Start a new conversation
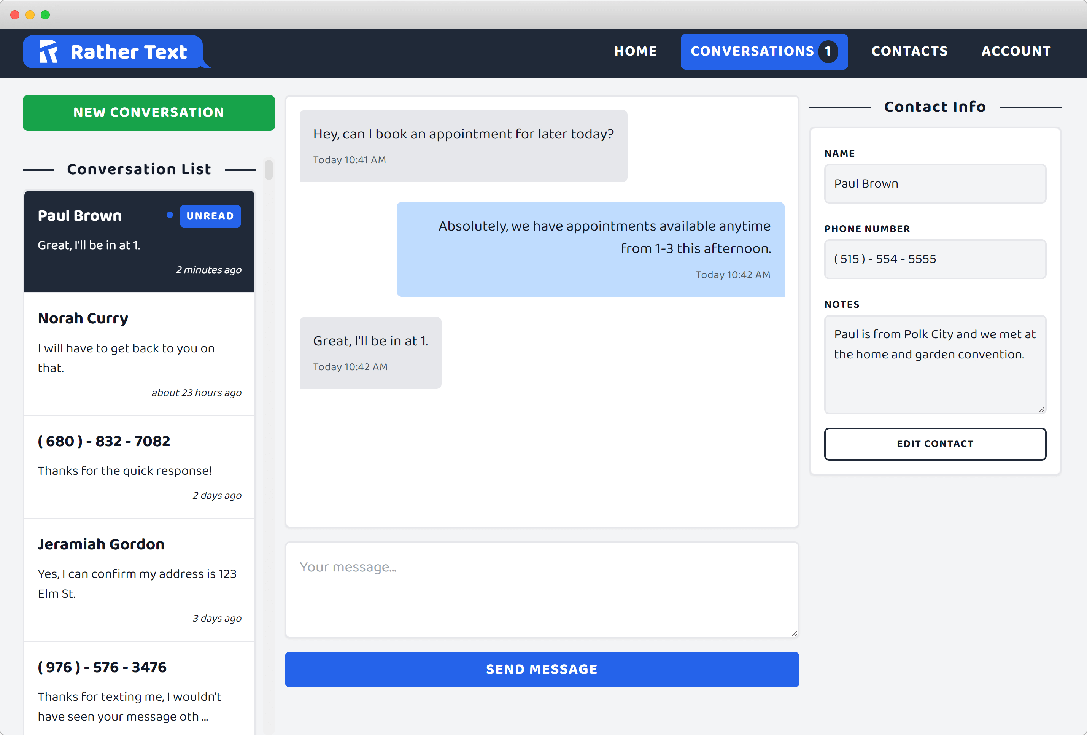1087x735 pixels. coord(149,113)
